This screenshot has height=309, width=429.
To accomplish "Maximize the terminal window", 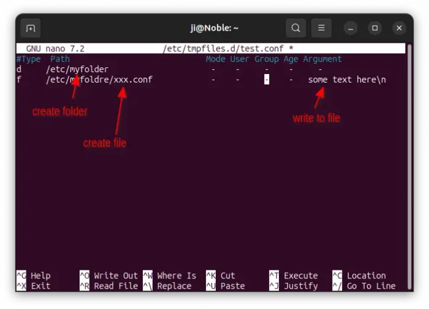I will tap(375, 28).
